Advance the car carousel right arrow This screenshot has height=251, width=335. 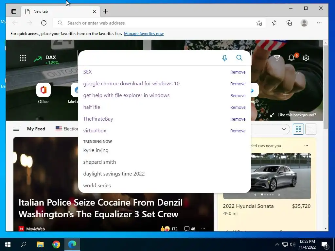click(279, 195)
